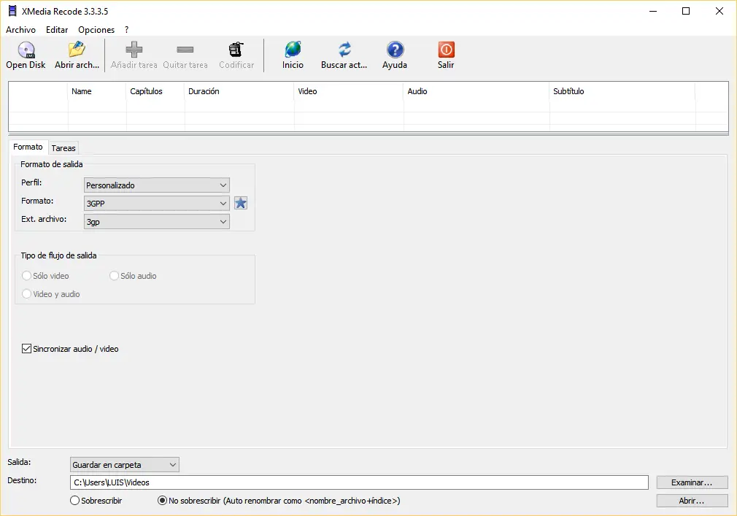
Task: Minimize the XMedia Recode window
Action: [x=653, y=11]
